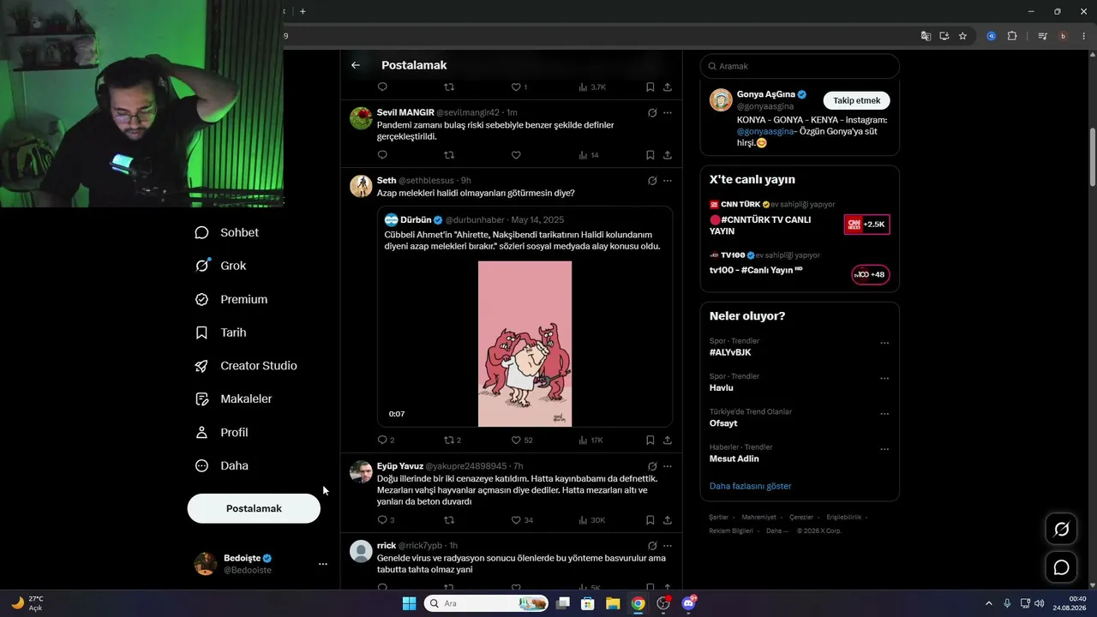Open Makaleler in the sidebar

[x=234, y=399]
